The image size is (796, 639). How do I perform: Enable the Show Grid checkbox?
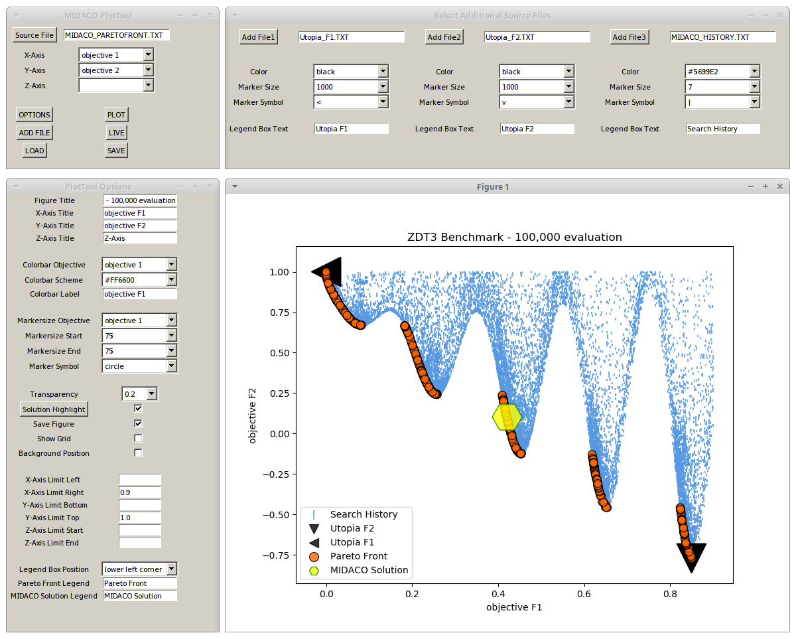coord(138,438)
